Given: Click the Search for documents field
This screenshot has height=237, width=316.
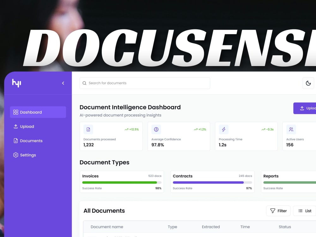Looking at the screenshot, I should [145, 83].
